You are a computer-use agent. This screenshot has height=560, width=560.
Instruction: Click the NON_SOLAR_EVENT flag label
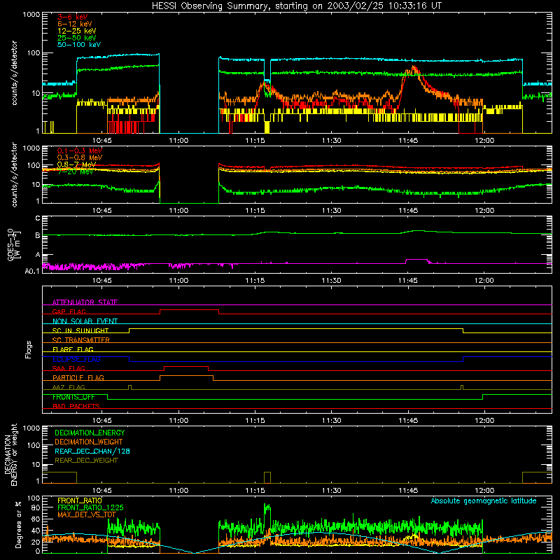85,321
